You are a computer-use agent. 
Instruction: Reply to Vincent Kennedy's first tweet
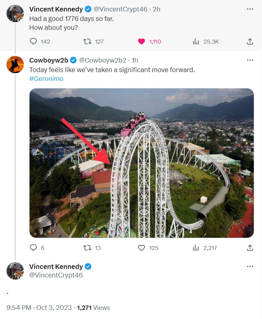click(x=34, y=42)
